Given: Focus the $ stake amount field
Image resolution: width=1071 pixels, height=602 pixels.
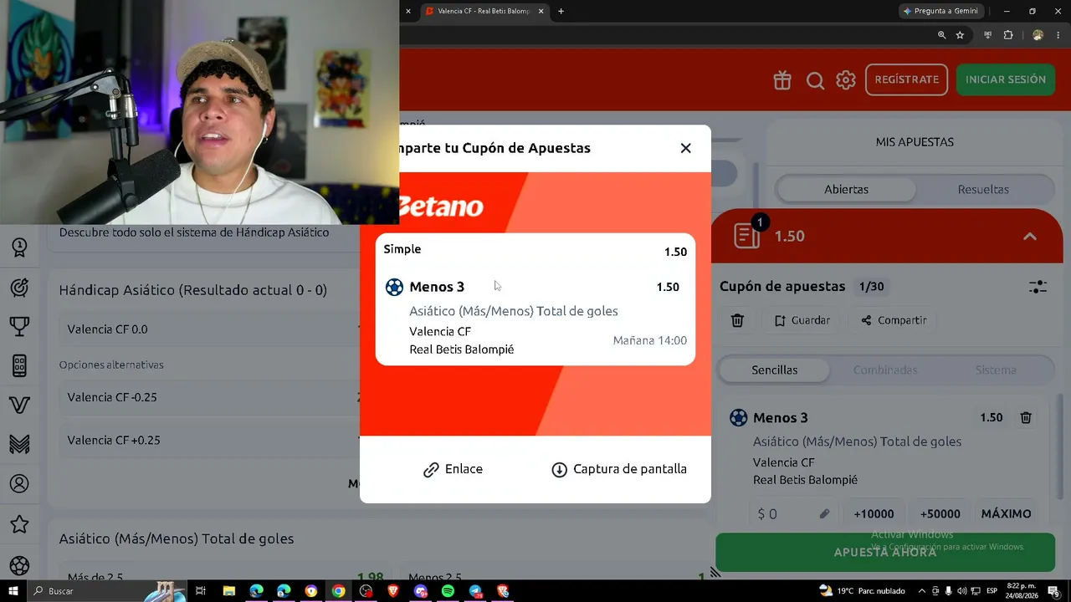Looking at the screenshot, I should tap(793, 514).
